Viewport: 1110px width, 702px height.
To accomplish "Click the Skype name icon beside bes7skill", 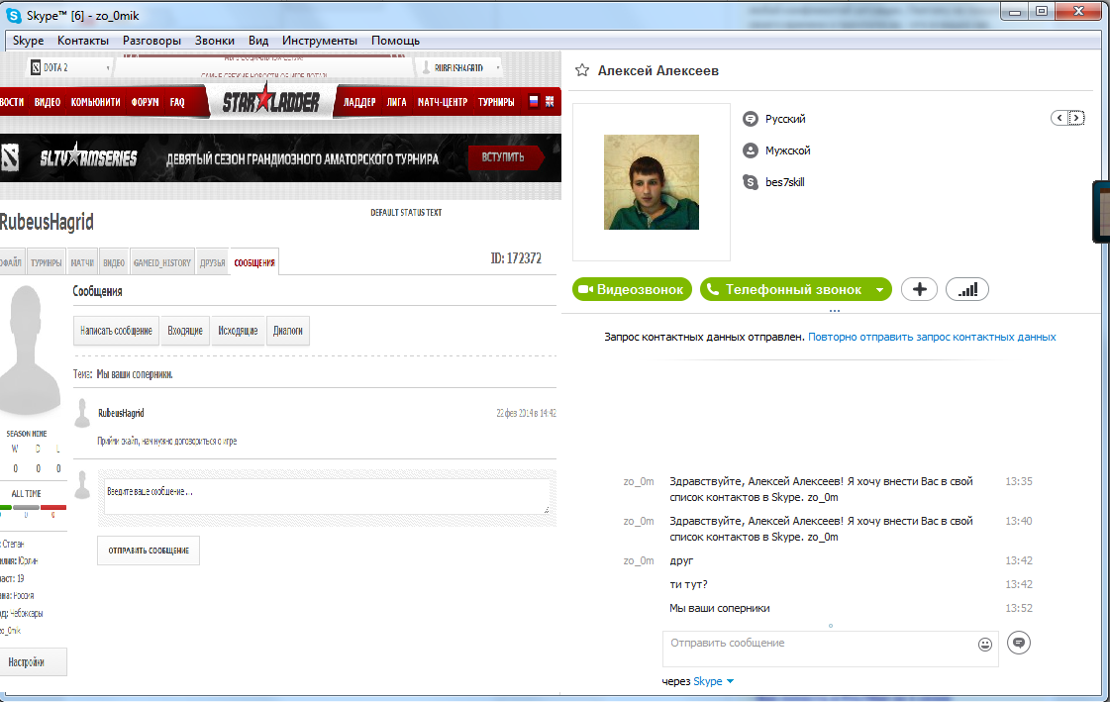I will click(751, 182).
